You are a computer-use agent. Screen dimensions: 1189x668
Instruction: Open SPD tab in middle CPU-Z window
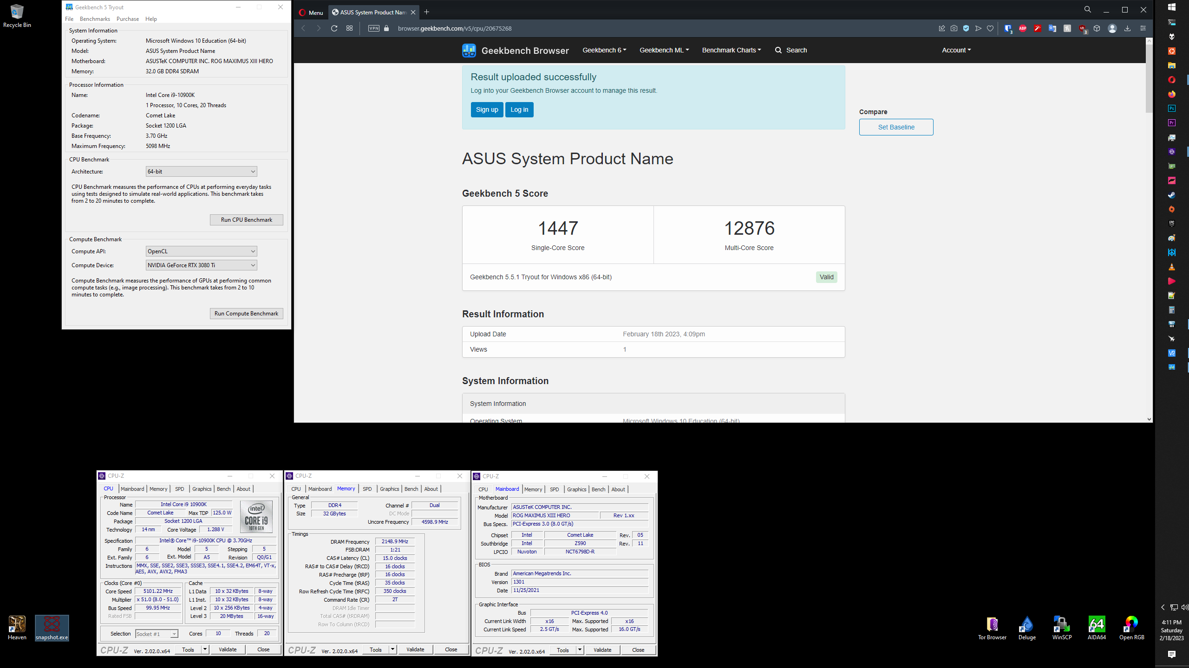click(367, 489)
